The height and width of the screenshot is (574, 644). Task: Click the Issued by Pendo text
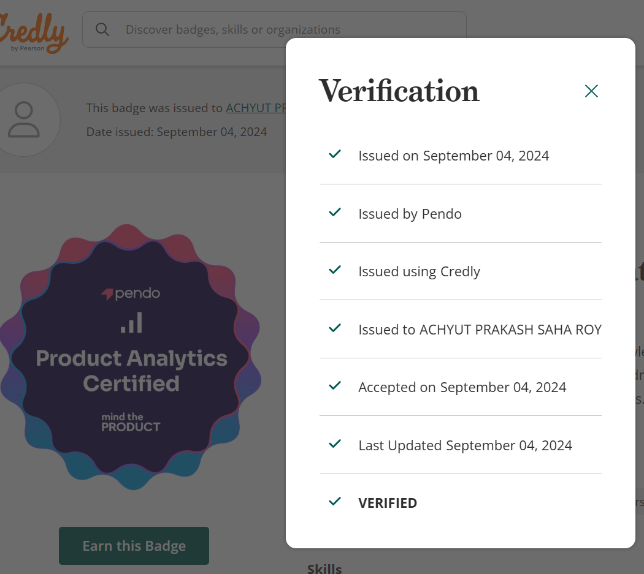click(410, 214)
